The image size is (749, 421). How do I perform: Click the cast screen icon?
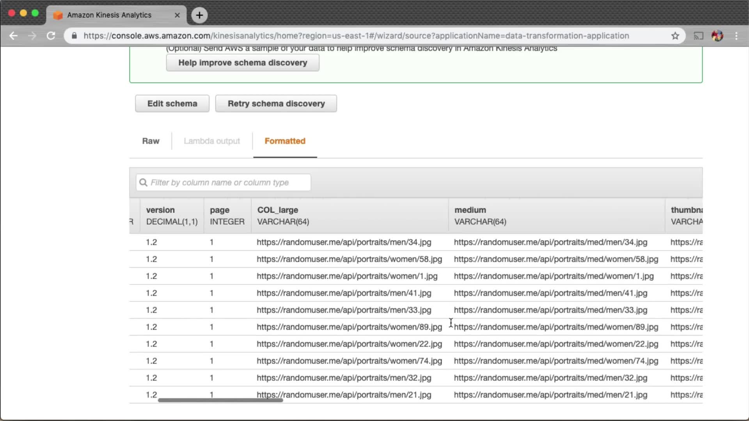click(698, 36)
